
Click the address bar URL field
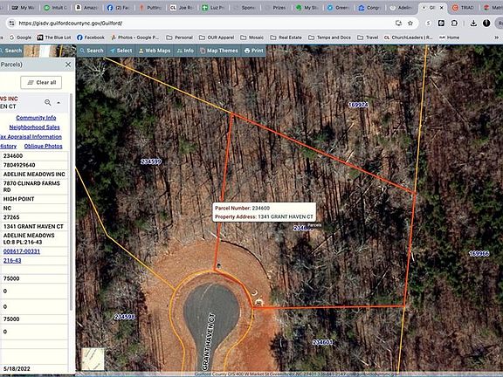[205, 23]
